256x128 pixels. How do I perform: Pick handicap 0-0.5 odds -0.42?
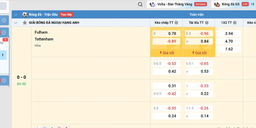coord(166,94)
